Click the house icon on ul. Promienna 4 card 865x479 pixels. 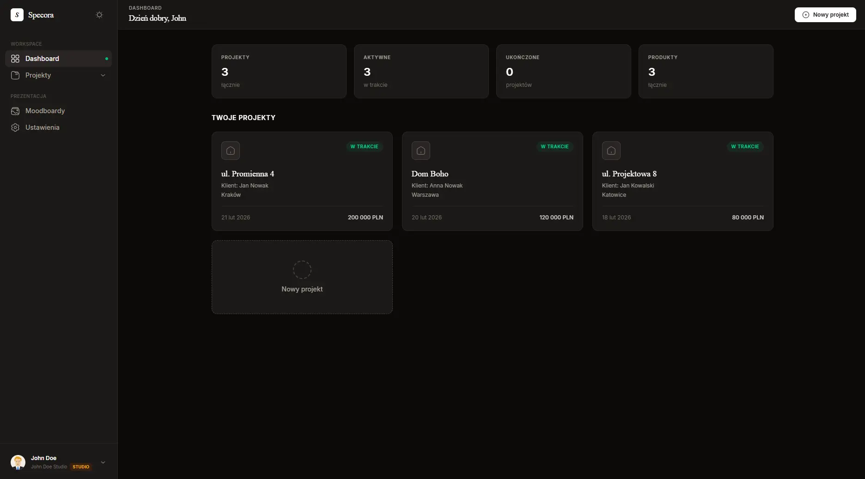pos(231,151)
